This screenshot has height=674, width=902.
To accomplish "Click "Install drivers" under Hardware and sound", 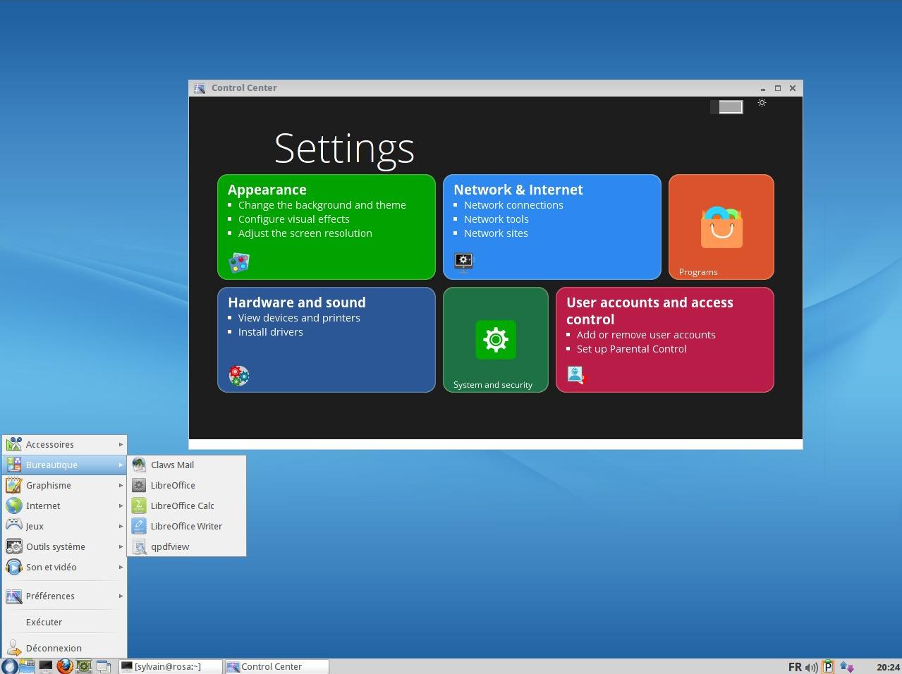I will point(270,332).
